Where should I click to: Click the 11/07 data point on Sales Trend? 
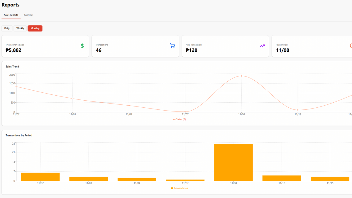(x=185, y=112)
